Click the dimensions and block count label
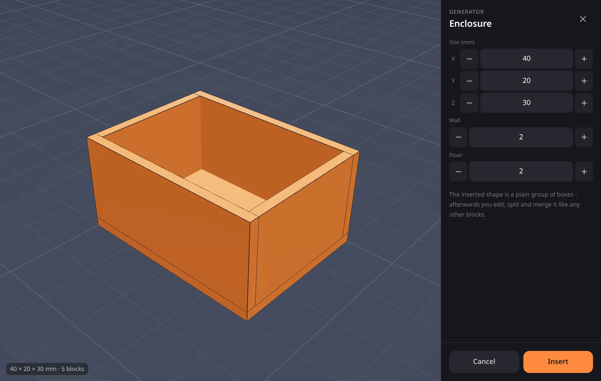This screenshot has width=601, height=381. (x=47, y=369)
